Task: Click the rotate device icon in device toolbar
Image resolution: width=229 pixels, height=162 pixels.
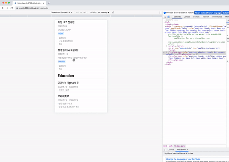Action: pos(113,13)
